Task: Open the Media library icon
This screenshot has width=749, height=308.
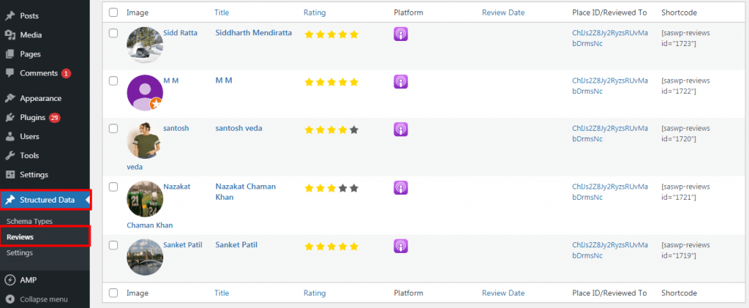Action: (x=10, y=35)
